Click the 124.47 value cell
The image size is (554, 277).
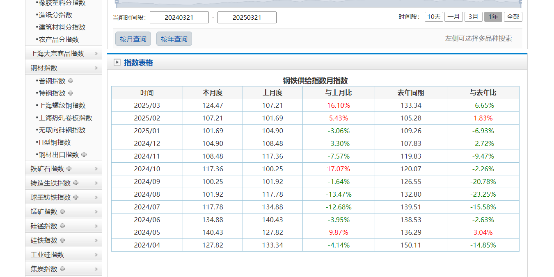213,105
